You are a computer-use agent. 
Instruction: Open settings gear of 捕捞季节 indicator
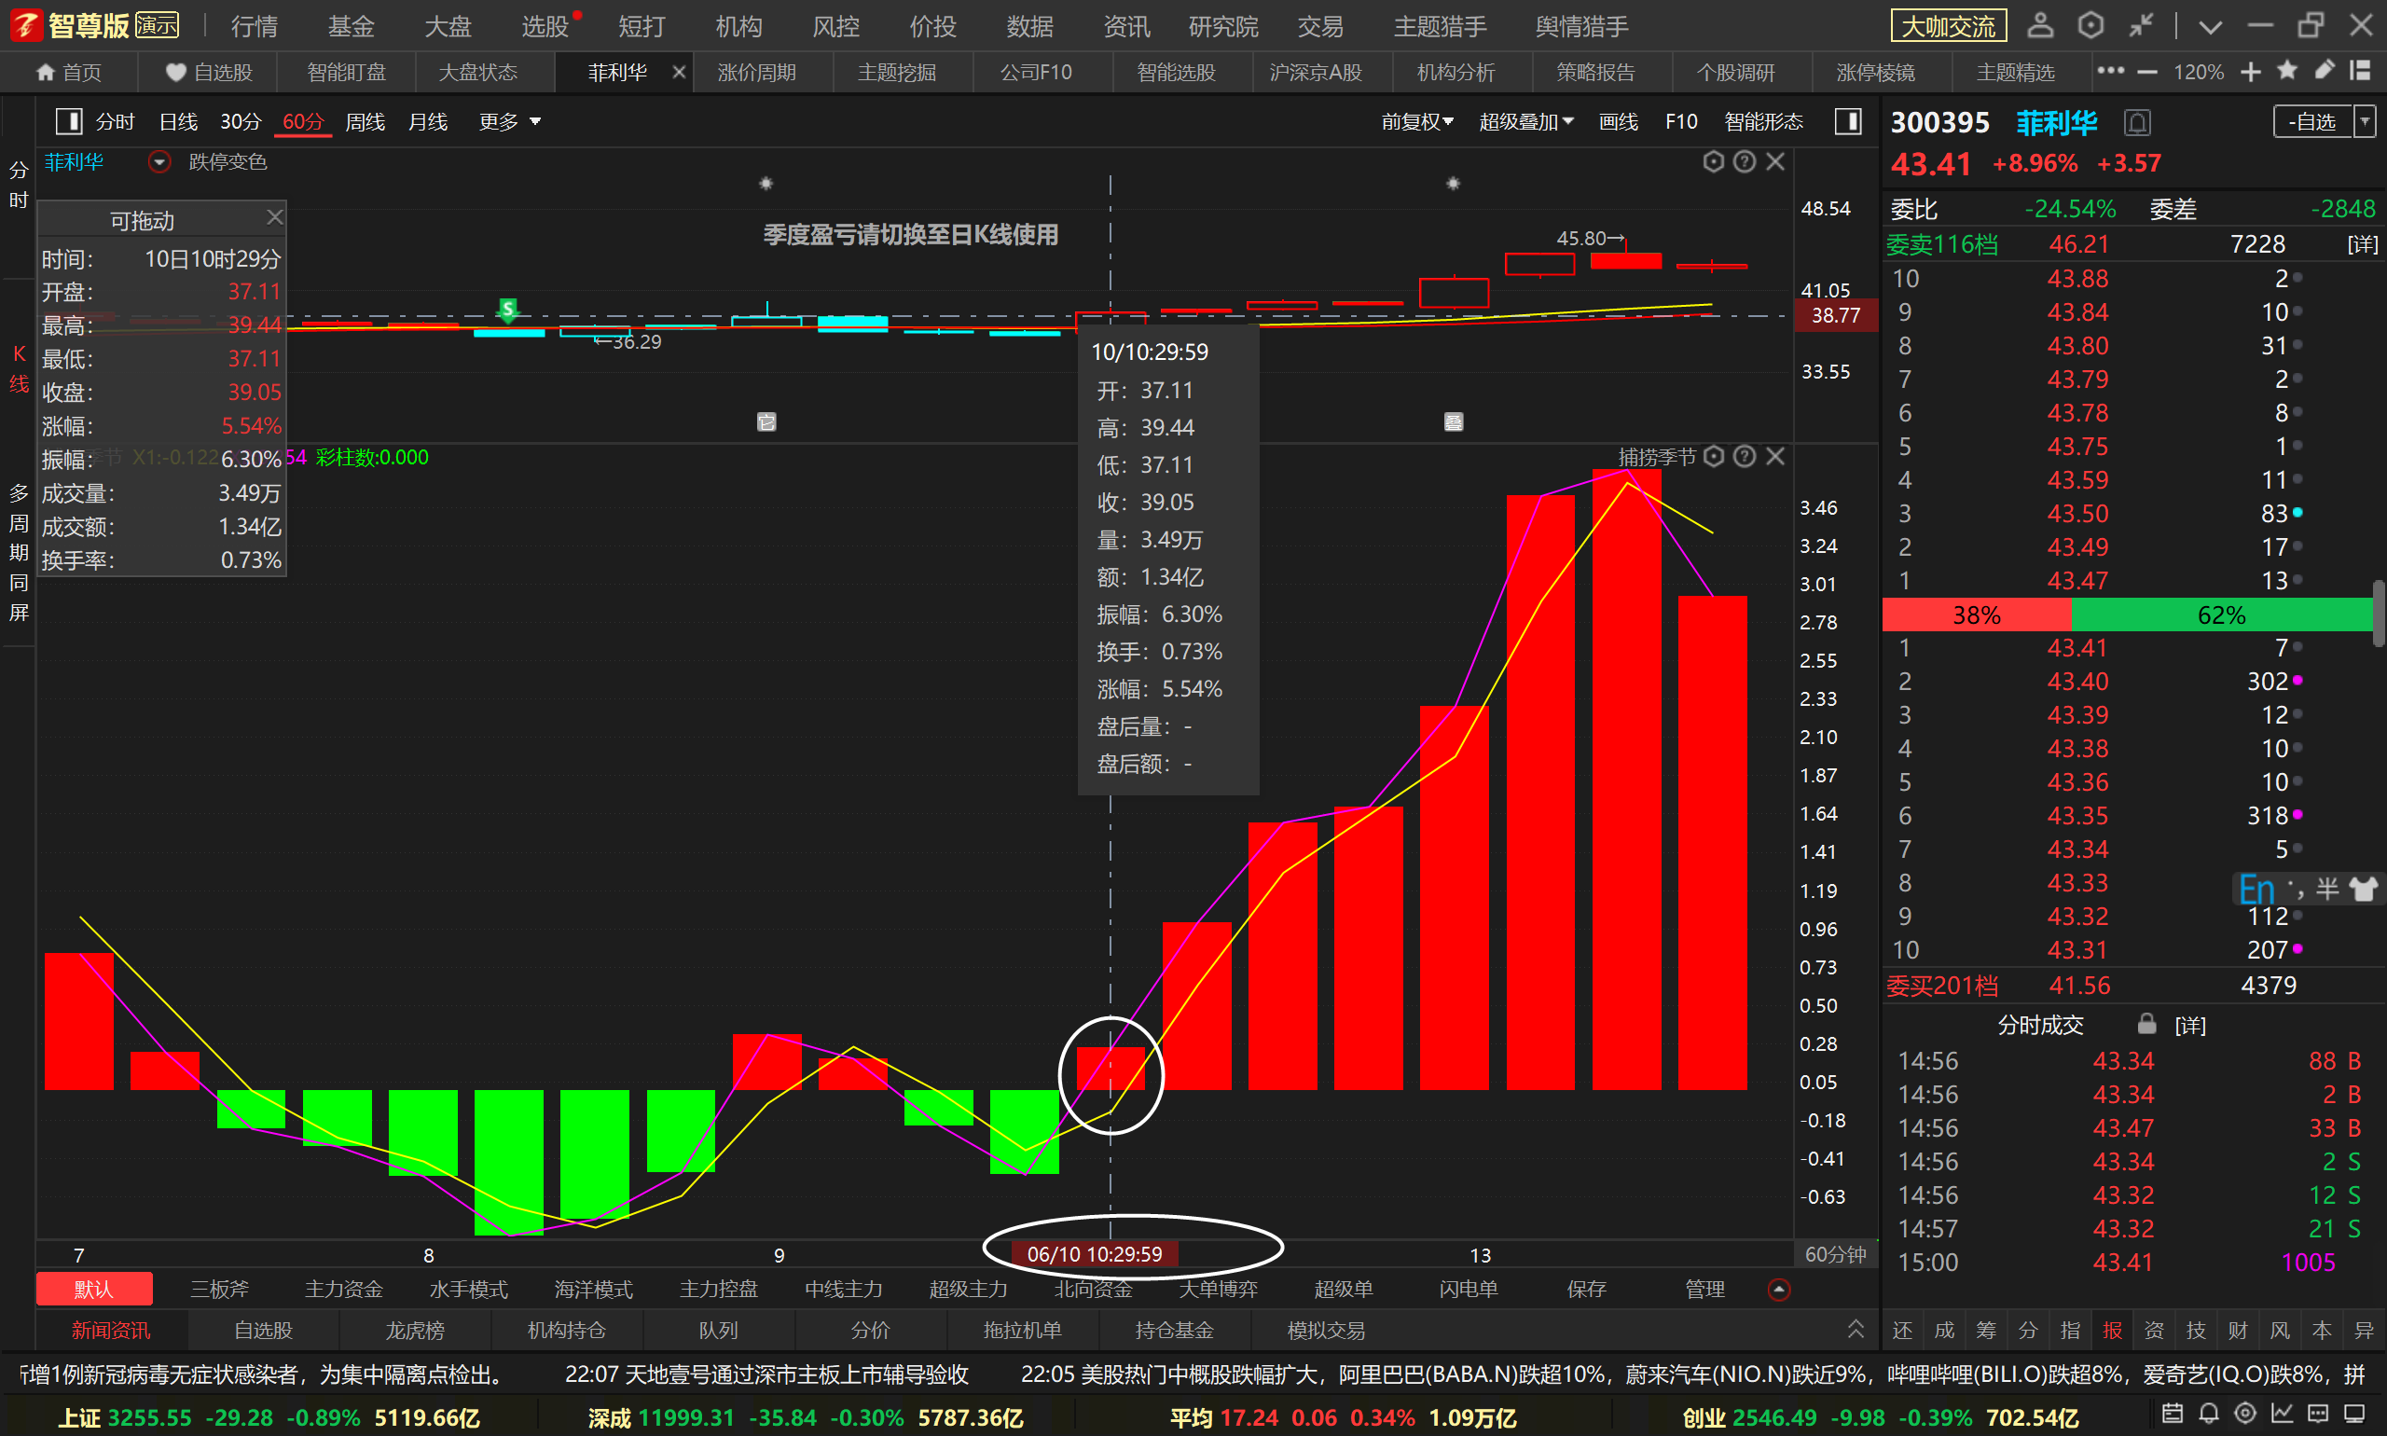click(x=1713, y=456)
